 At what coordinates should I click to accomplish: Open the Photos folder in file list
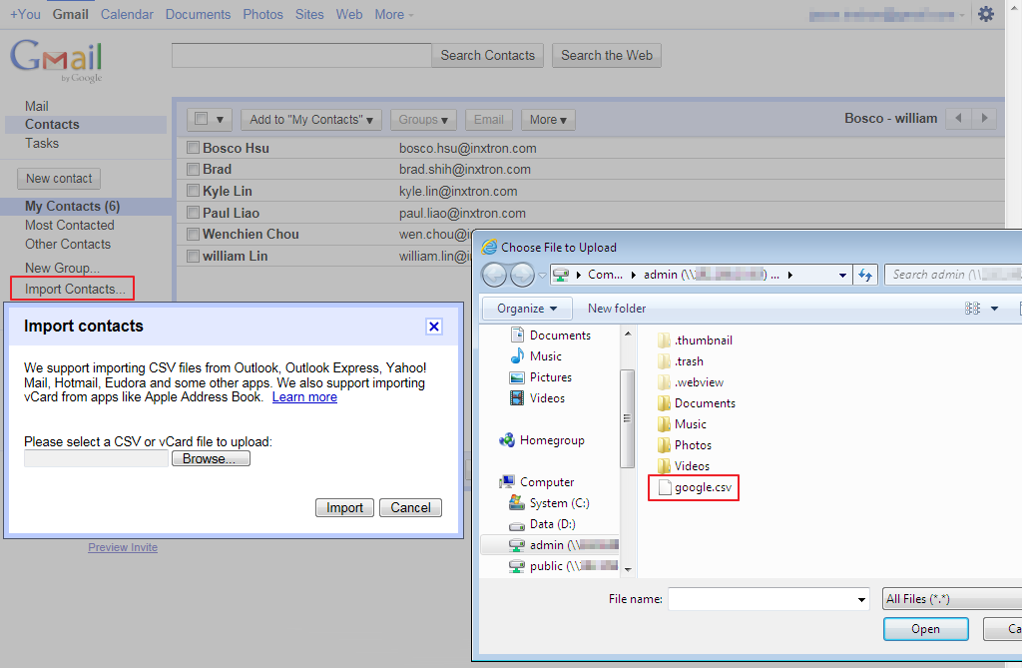click(x=692, y=445)
